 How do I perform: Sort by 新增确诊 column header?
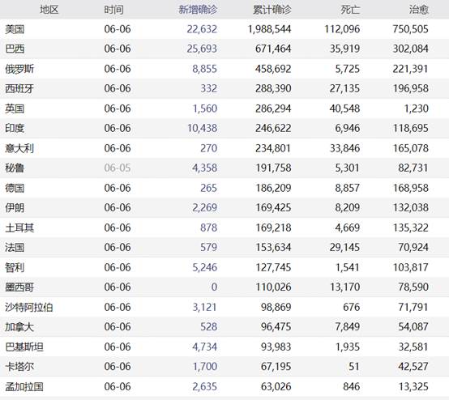pos(198,10)
